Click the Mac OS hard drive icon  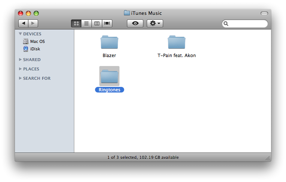click(x=26, y=41)
